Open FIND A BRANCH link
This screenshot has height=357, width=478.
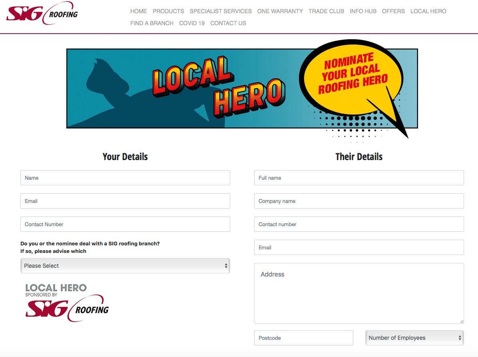(x=152, y=23)
